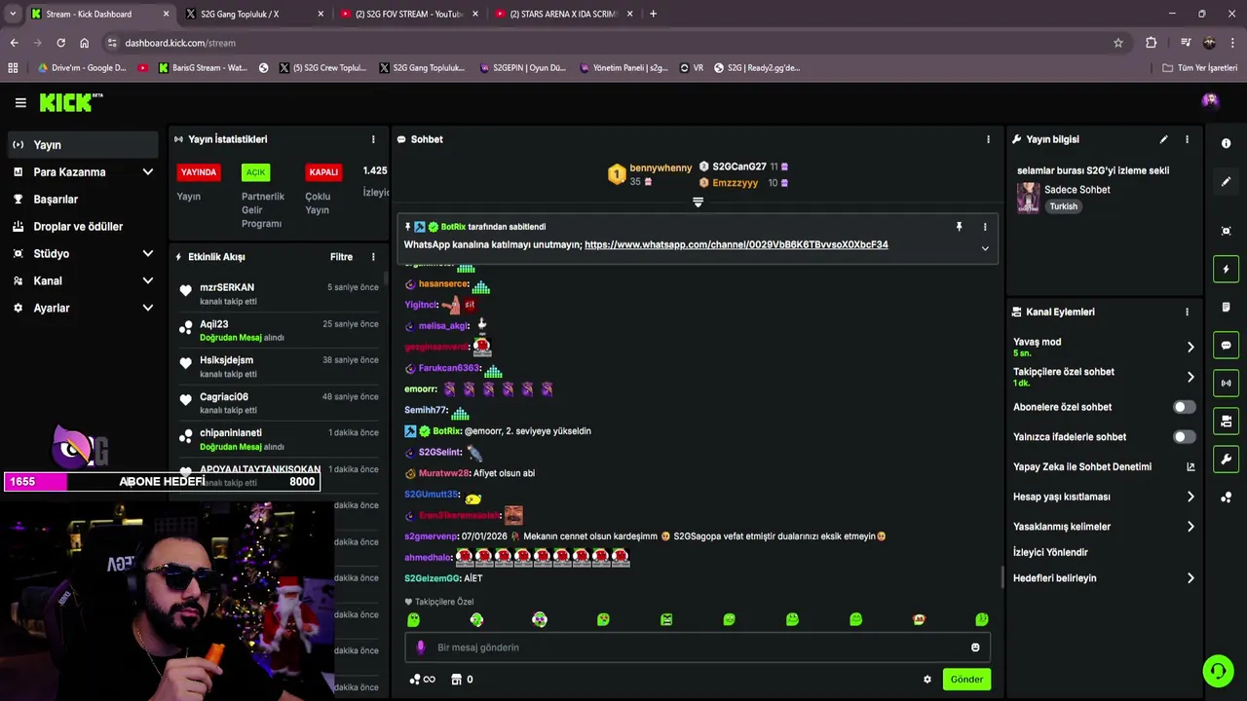Click Filtre in Etkinlik Akışı

341,257
